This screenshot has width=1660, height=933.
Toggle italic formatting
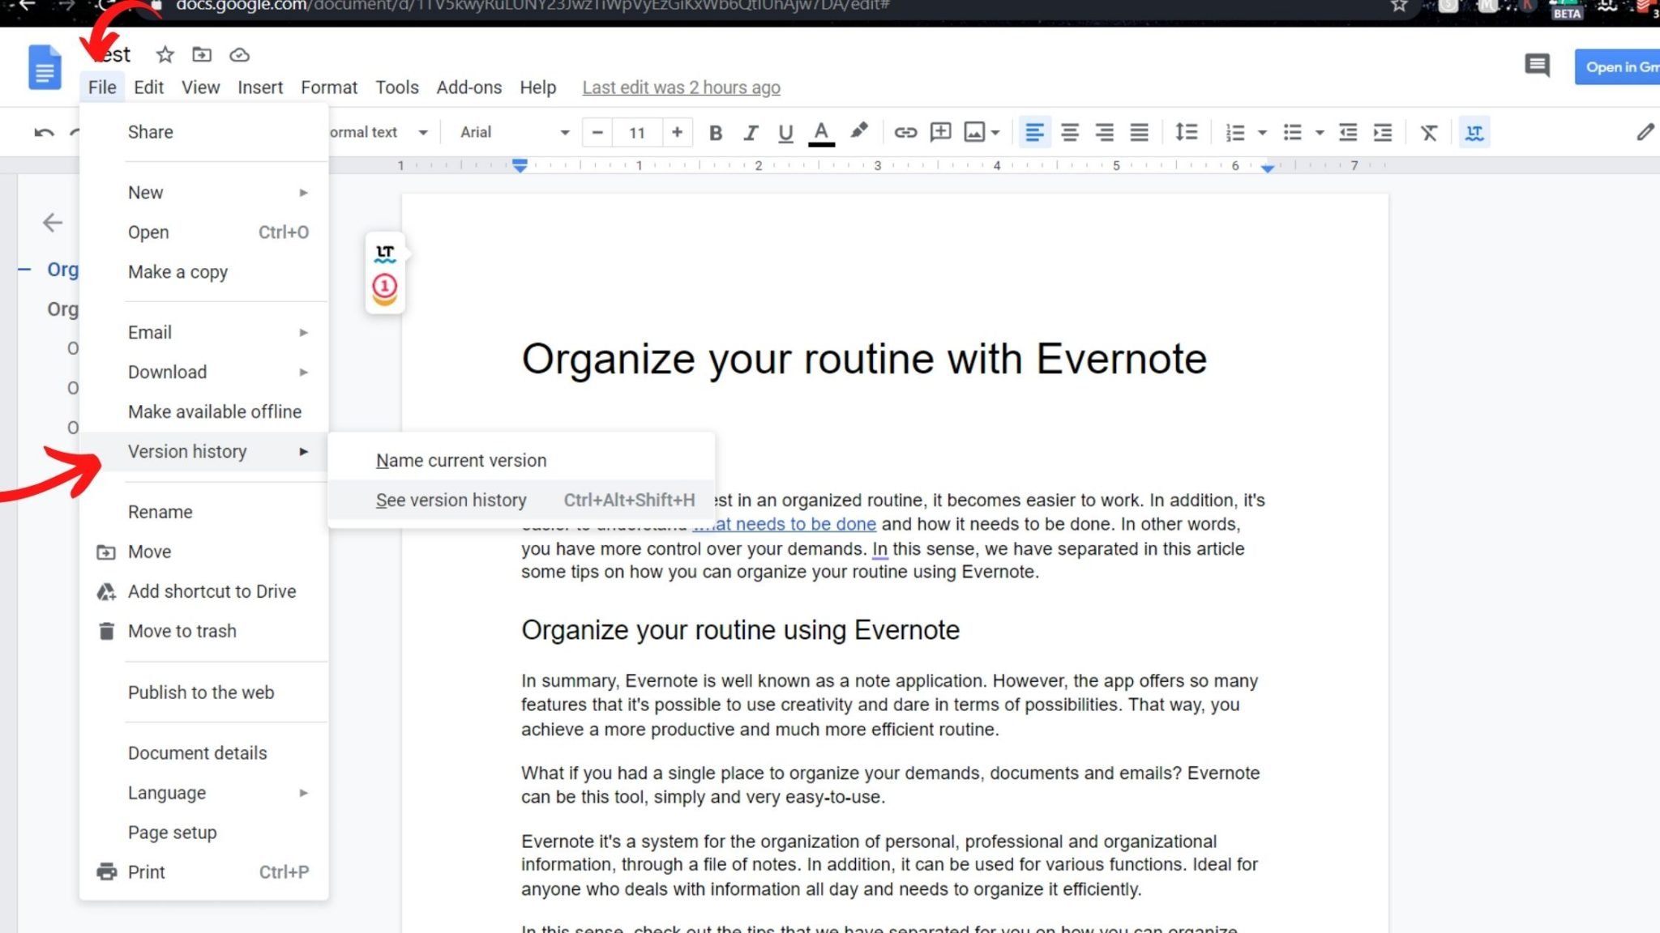click(x=751, y=133)
